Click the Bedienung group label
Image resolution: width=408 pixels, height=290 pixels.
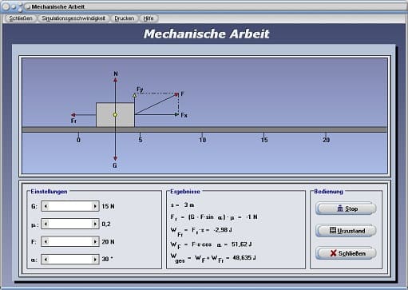[x=328, y=192]
